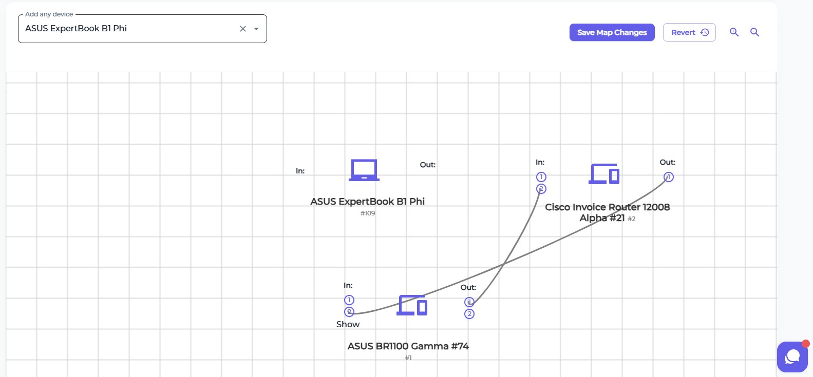The height and width of the screenshot is (377, 813).
Task: Click the ASUS ExpertBook B1 Phi node label
Action: (367, 202)
